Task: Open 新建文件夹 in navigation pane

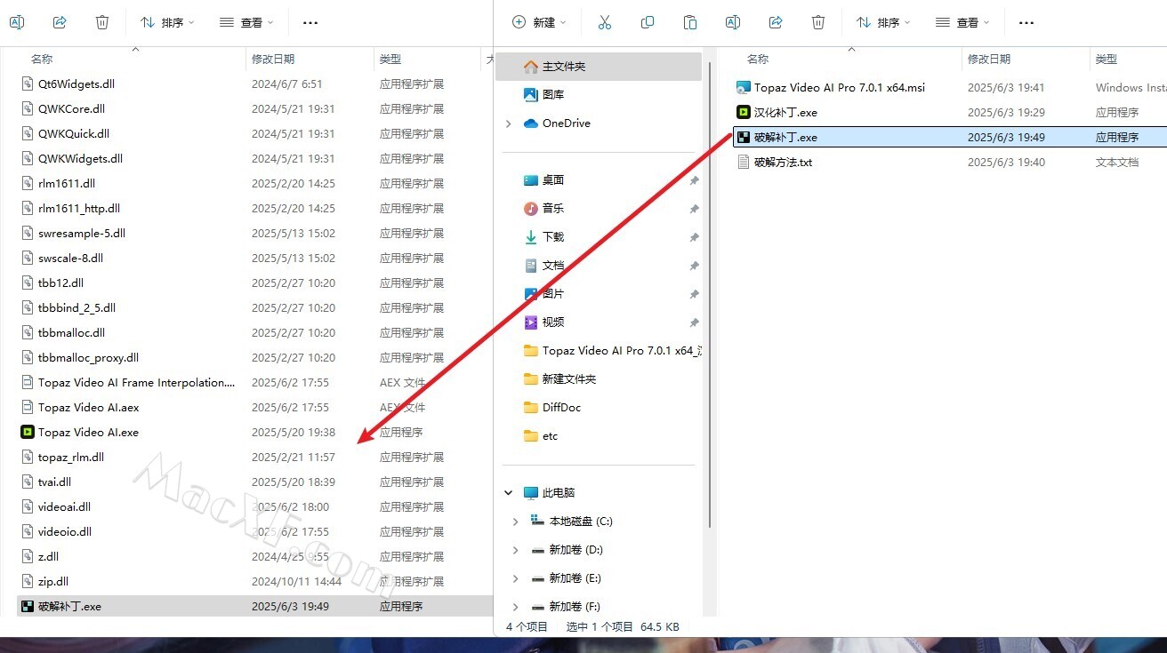Action: 559,378
